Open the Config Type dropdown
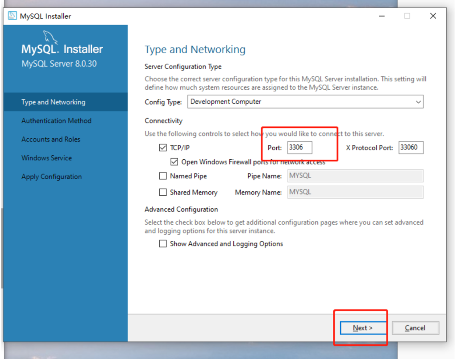This screenshot has width=457, height=359. coord(305,102)
